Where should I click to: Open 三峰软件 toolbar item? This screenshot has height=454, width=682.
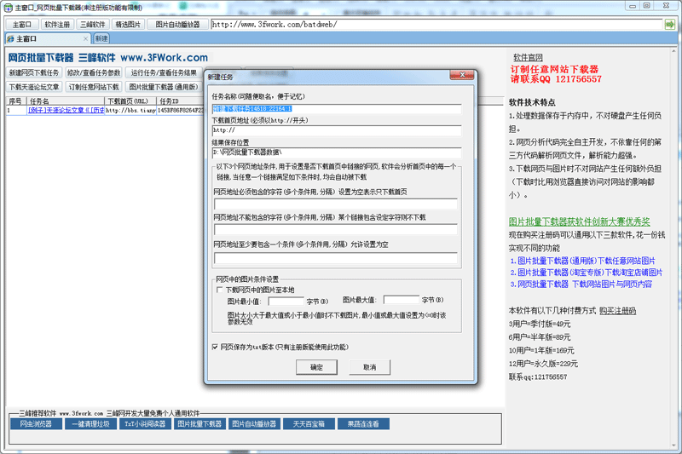point(93,25)
